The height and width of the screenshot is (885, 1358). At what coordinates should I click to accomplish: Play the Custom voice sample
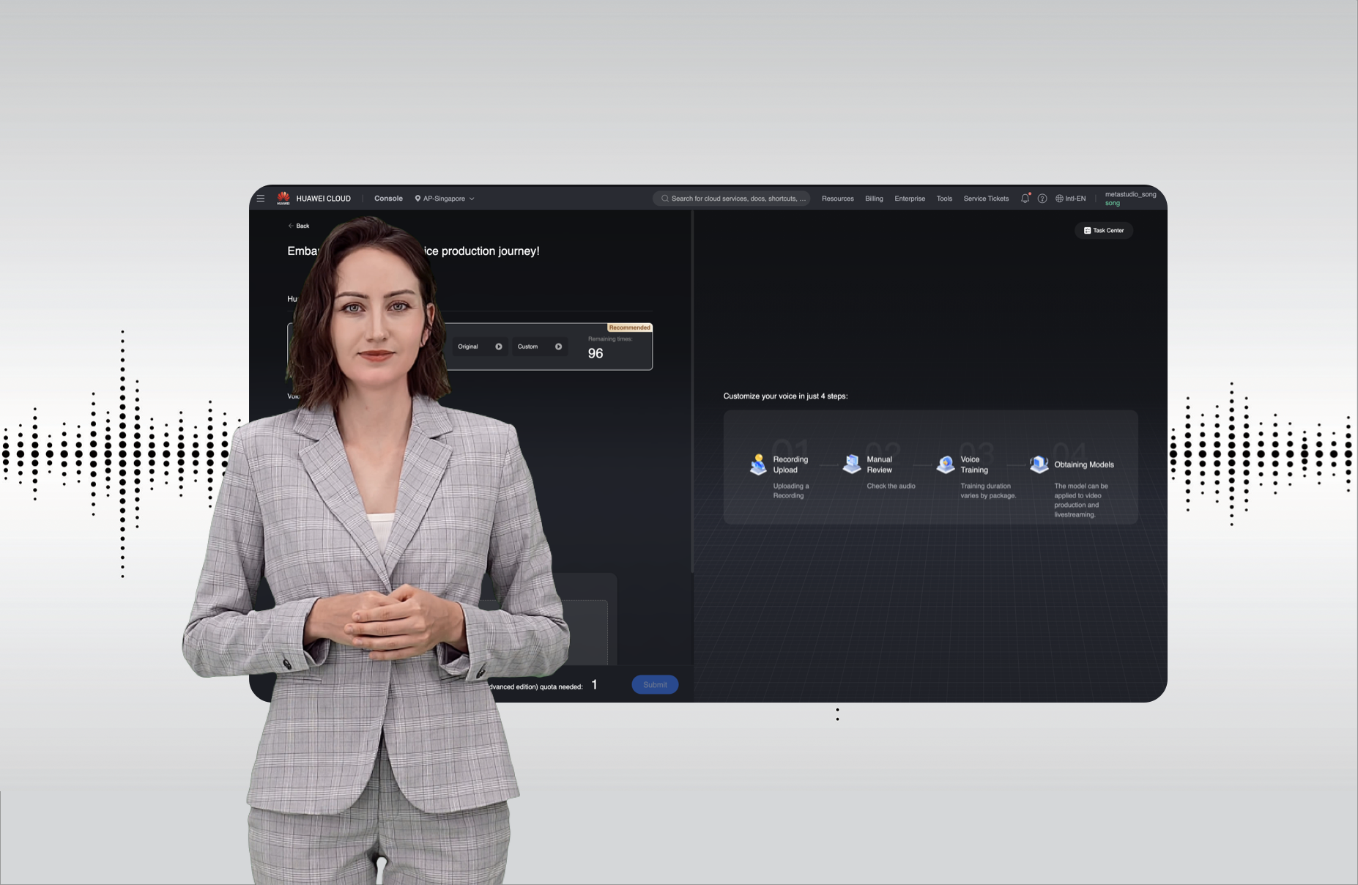coord(558,346)
